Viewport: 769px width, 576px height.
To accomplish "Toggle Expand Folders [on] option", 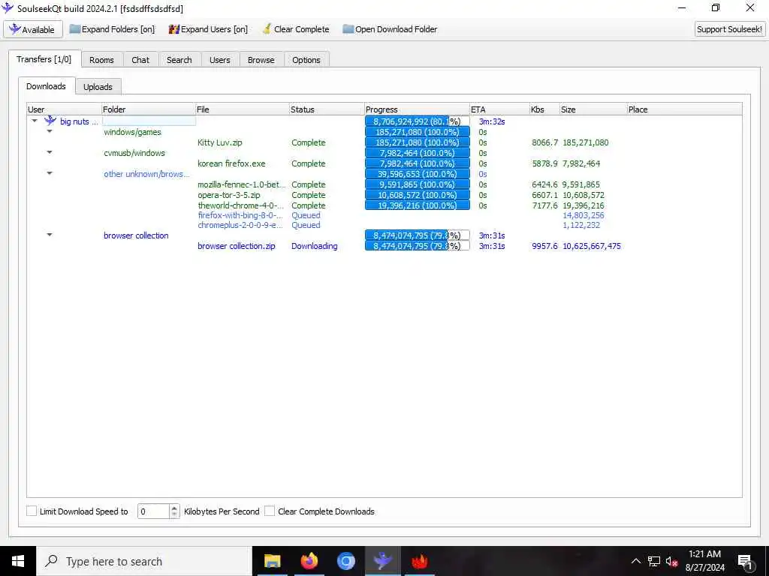I will point(112,29).
